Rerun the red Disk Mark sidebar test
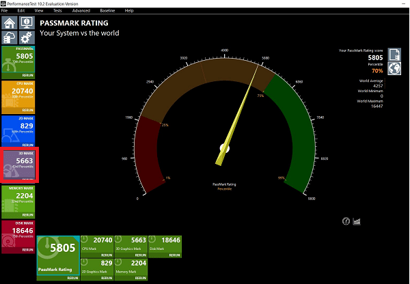This screenshot has width=410, height=284. pyautogui.click(x=28, y=250)
